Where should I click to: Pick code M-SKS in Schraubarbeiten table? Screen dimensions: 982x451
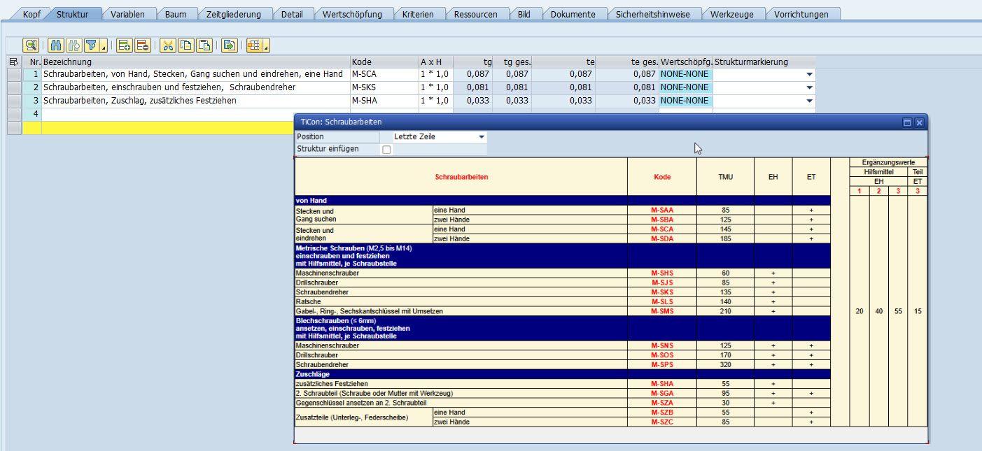[x=661, y=292]
